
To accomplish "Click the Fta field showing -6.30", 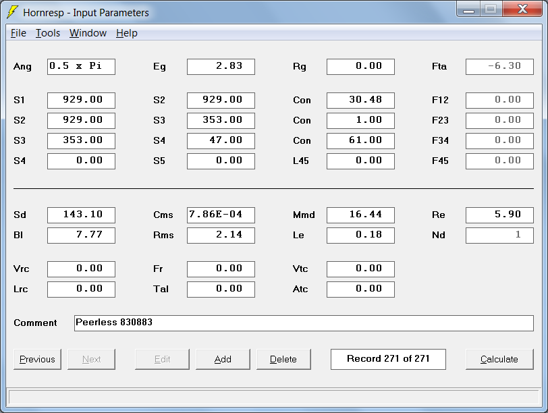I will tap(500, 67).
